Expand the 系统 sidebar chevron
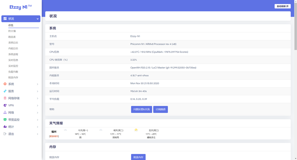Viewport: 297px width, 160px height. tap(37, 84)
